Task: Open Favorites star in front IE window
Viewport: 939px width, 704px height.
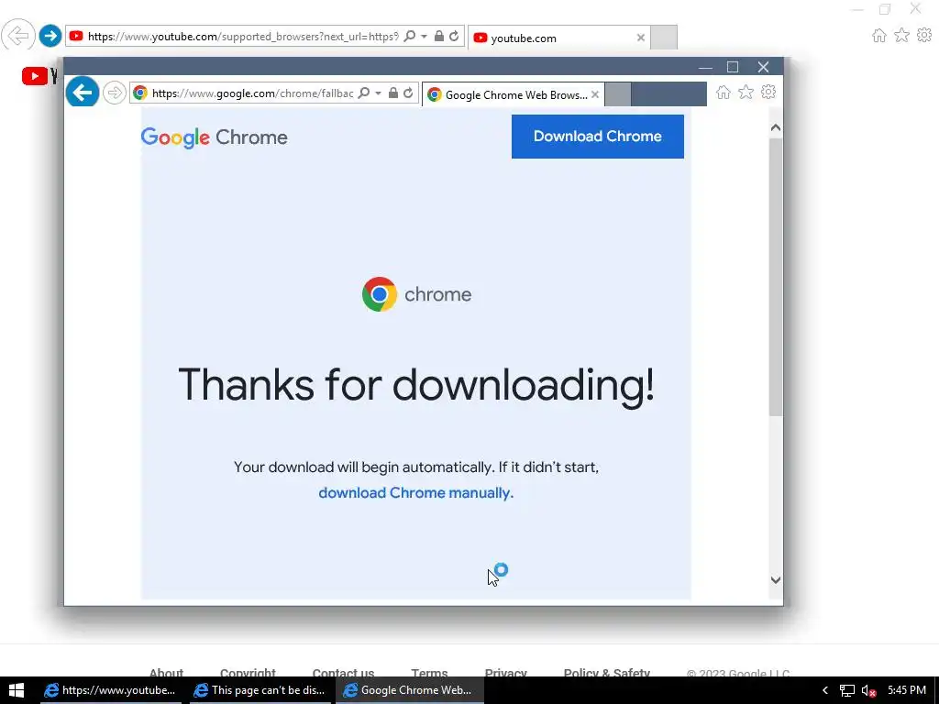Action: click(746, 92)
